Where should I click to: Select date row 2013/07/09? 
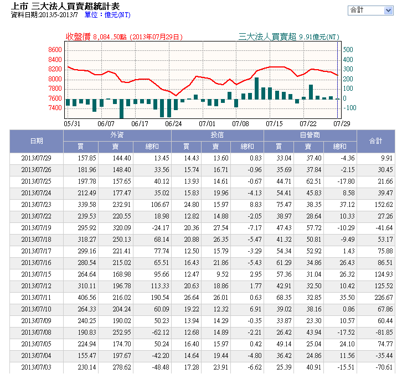click(x=36, y=321)
